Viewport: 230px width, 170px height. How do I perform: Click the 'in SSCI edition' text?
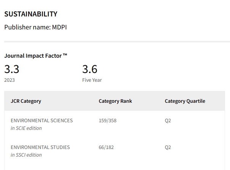tap(26, 155)
